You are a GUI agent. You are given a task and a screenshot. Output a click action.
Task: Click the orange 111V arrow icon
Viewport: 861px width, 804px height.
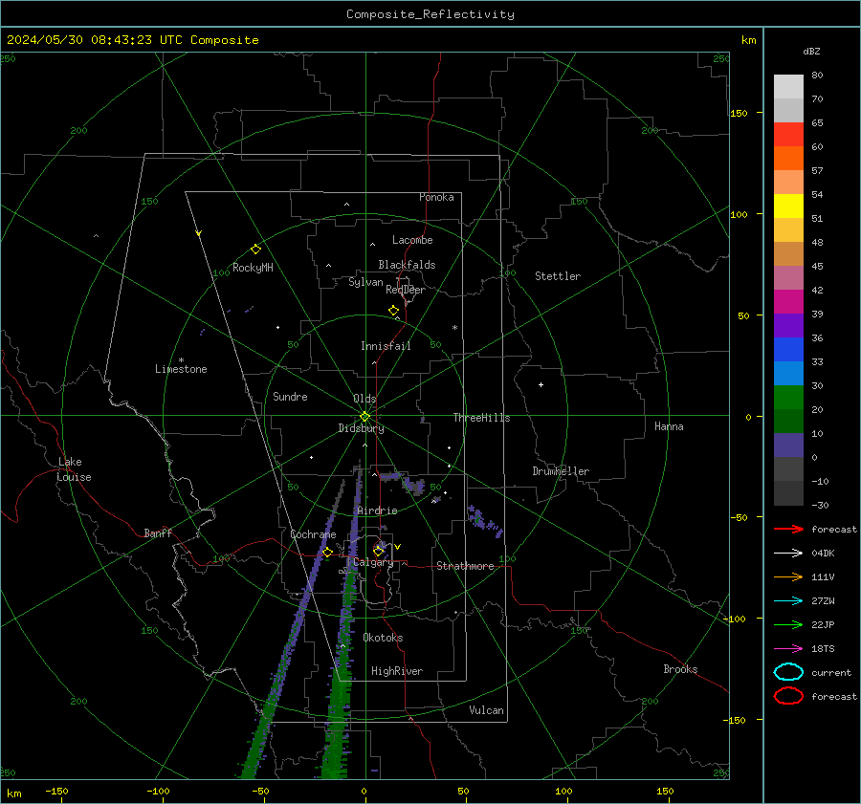coord(788,576)
